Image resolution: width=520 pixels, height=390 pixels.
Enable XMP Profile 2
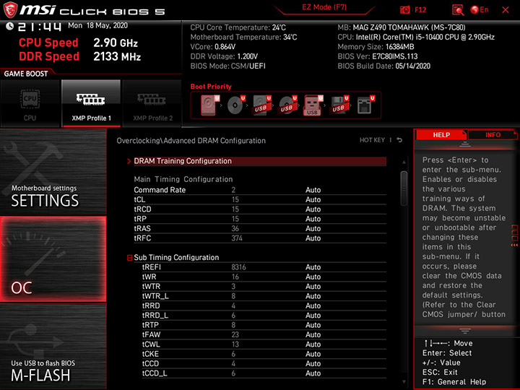[x=152, y=103]
